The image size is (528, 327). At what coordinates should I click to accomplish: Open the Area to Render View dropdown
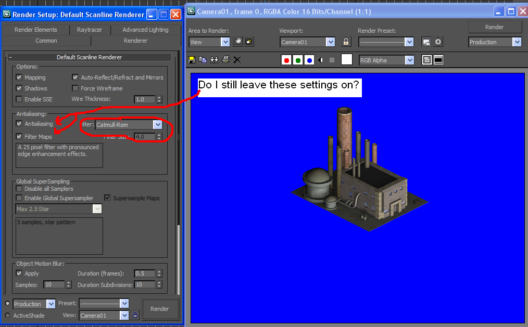click(225, 42)
